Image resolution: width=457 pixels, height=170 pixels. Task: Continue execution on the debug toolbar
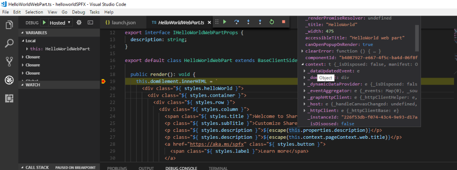point(225,22)
